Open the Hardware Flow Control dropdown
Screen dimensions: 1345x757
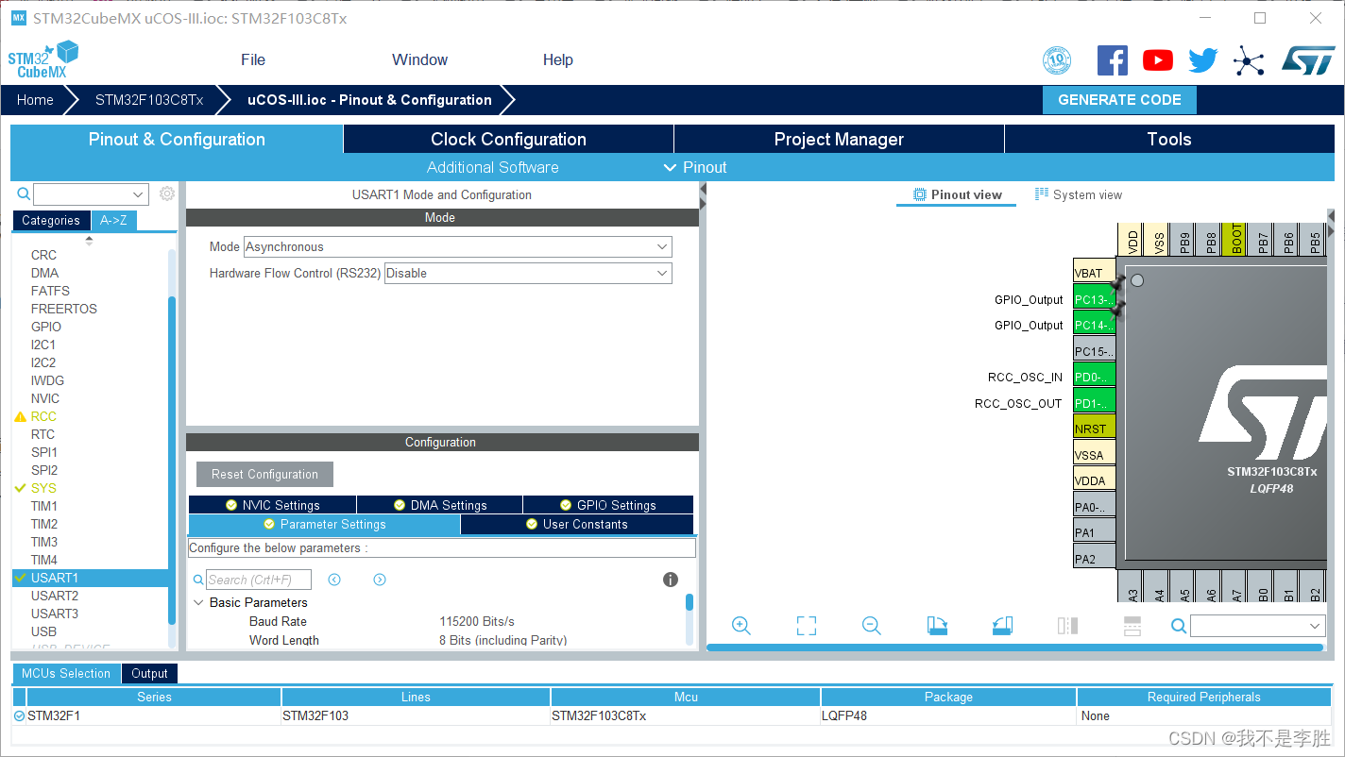click(x=528, y=273)
